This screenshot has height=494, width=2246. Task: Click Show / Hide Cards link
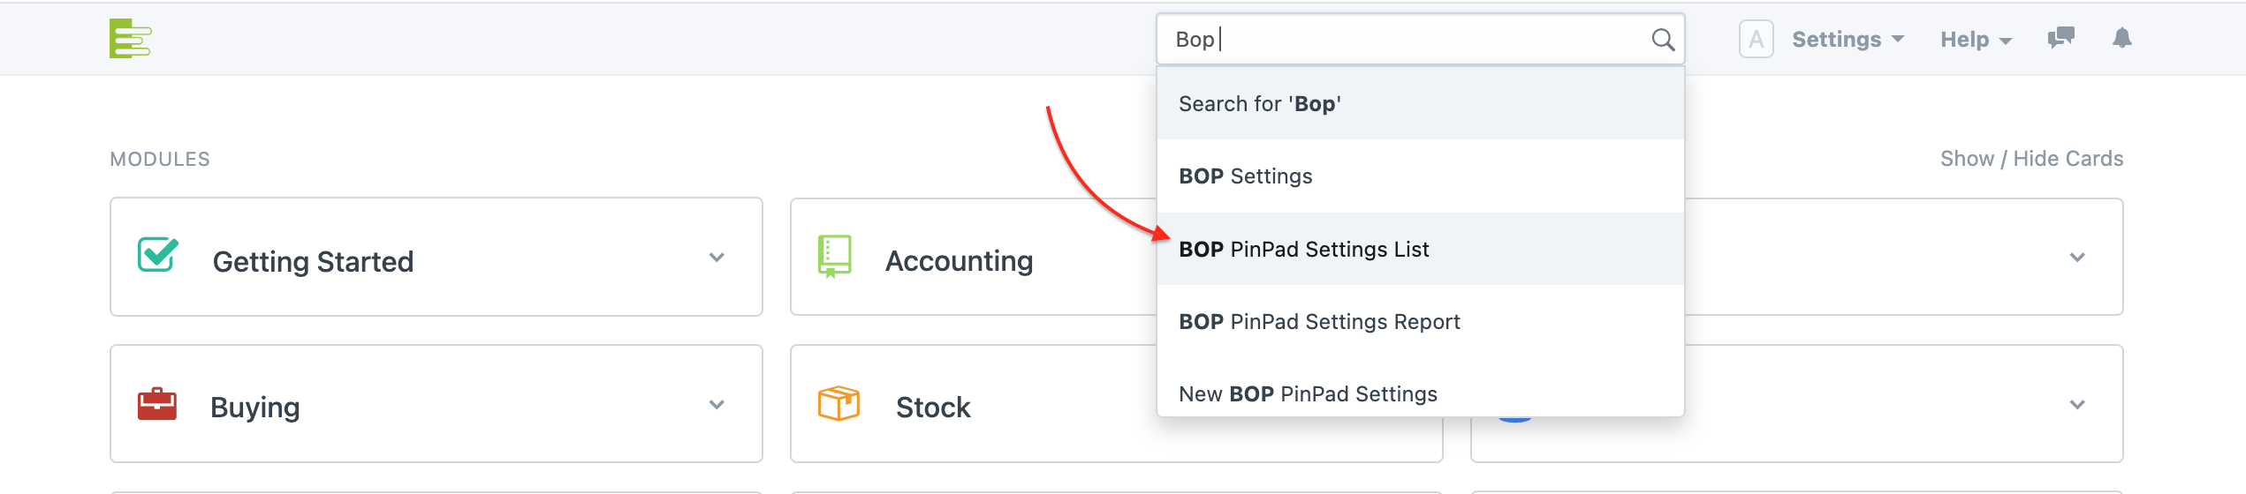tap(2031, 159)
